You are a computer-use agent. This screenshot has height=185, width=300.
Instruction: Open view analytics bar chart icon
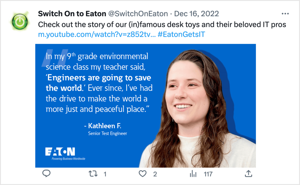193,174
